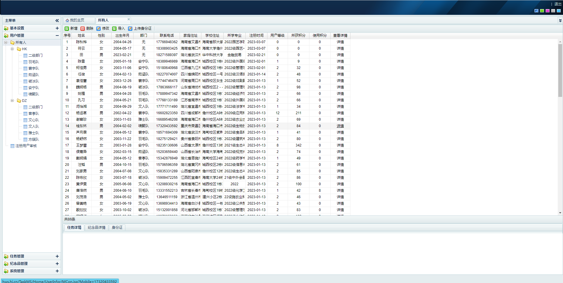Expand the 系统管理 menu section
The image size is (563, 283).
coord(57,271)
